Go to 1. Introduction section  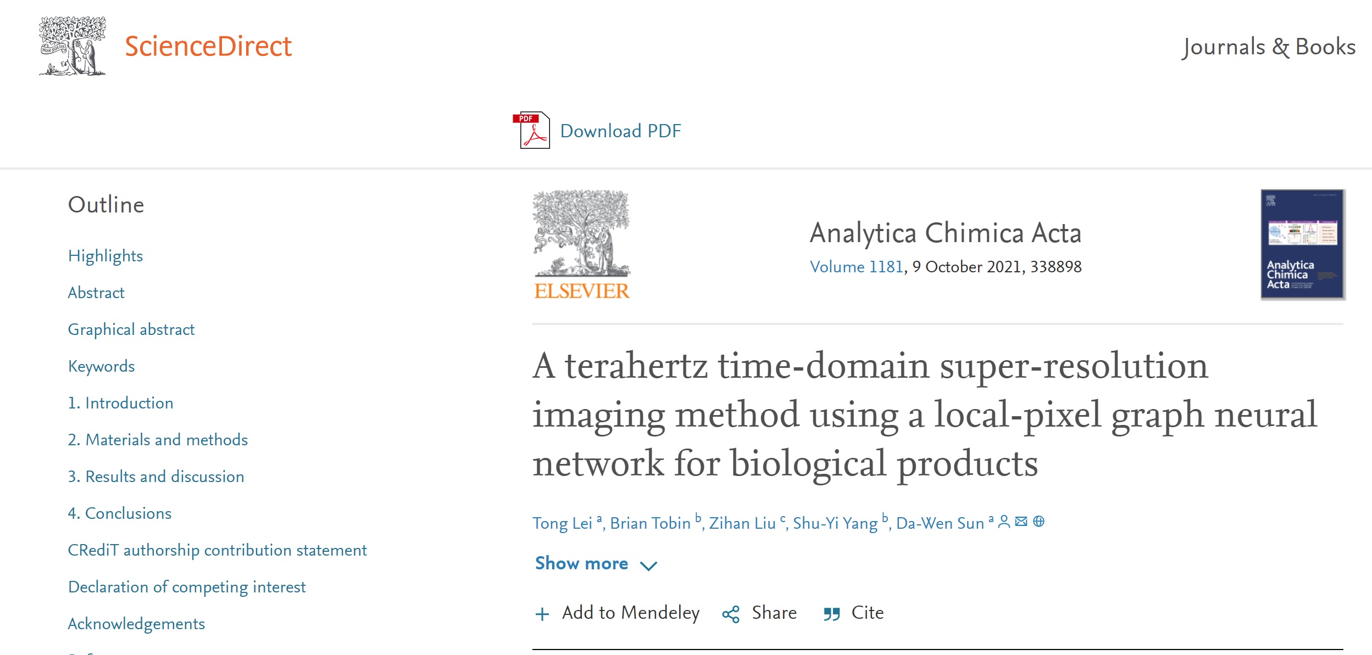pos(120,403)
